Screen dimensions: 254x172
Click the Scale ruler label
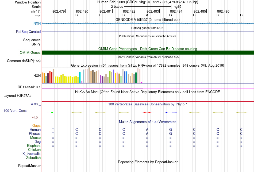36,7
